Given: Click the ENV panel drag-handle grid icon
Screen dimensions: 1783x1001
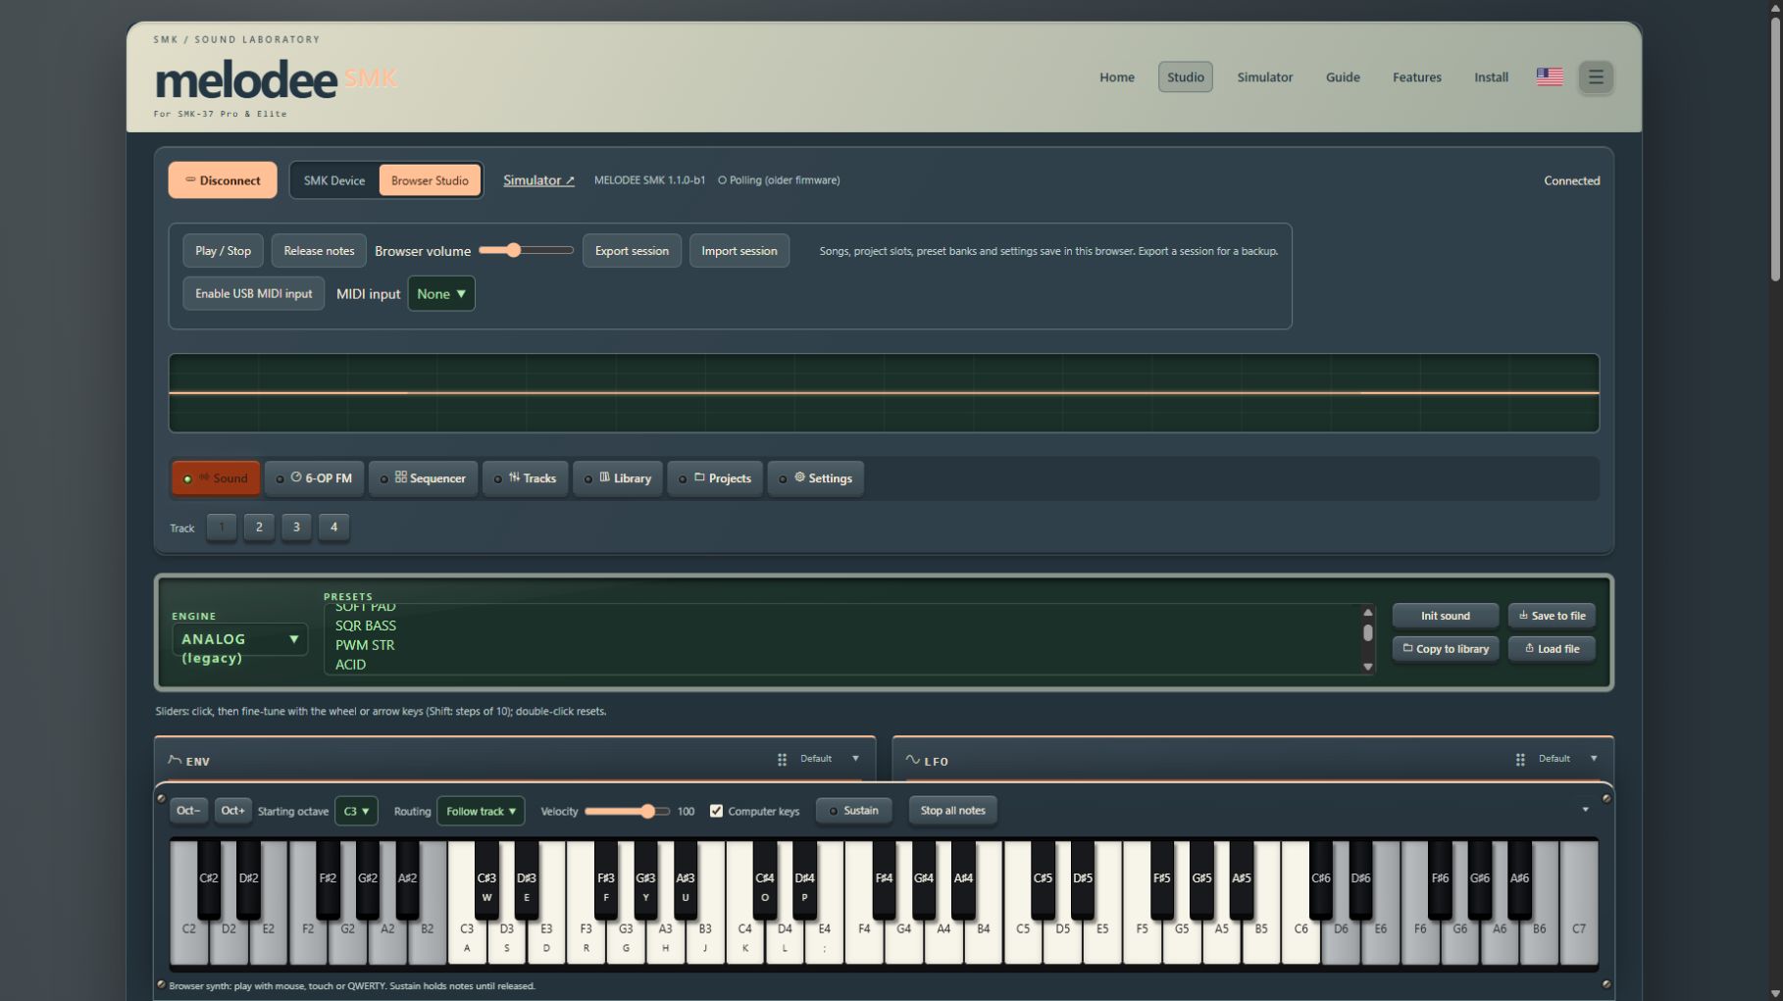Looking at the screenshot, I should pyautogui.click(x=782, y=760).
